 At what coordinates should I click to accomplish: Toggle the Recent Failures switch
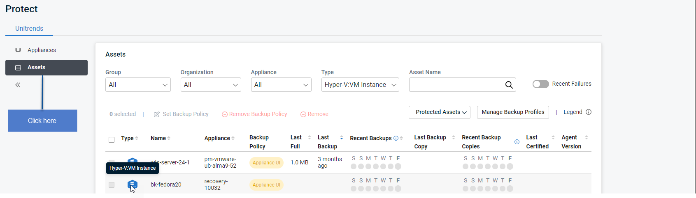click(x=540, y=84)
